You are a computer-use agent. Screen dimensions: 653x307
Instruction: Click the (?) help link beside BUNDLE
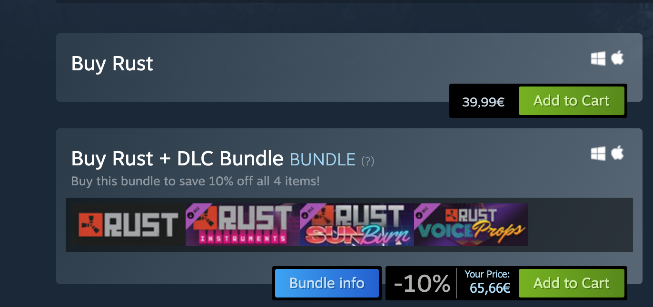(367, 161)
